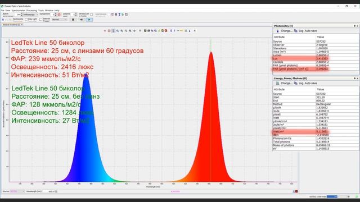Click the third magnifier zoom icon

[126, 31]
